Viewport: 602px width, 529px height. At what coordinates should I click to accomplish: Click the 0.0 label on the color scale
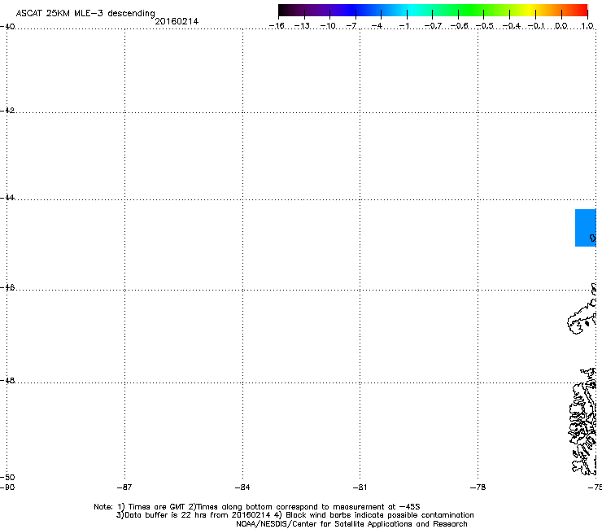click(x=561, y=26)
